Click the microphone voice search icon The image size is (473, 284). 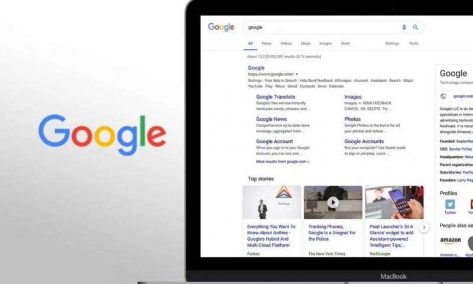point(404,27)
